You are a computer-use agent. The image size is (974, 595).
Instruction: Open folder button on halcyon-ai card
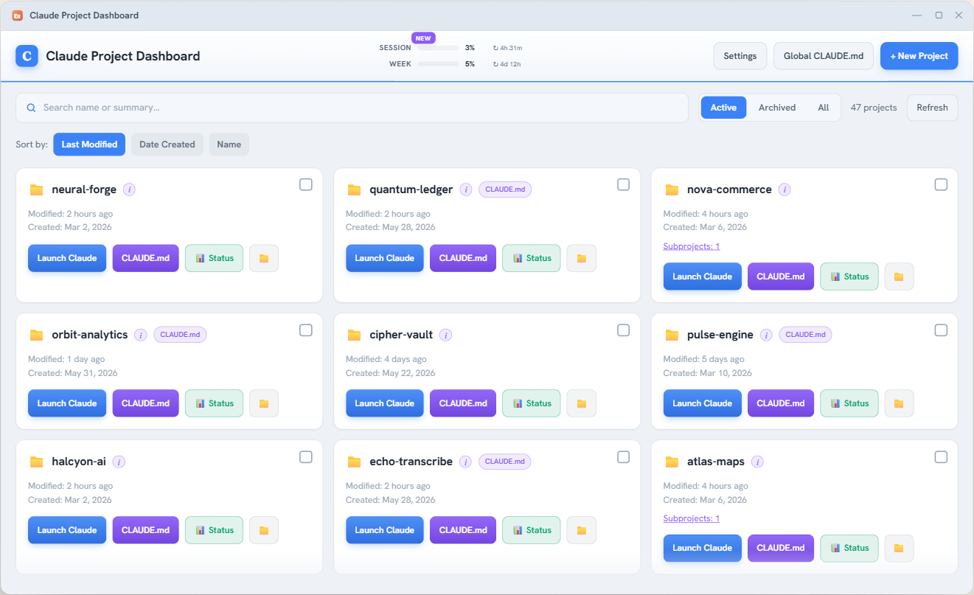(x=264, y=530)
